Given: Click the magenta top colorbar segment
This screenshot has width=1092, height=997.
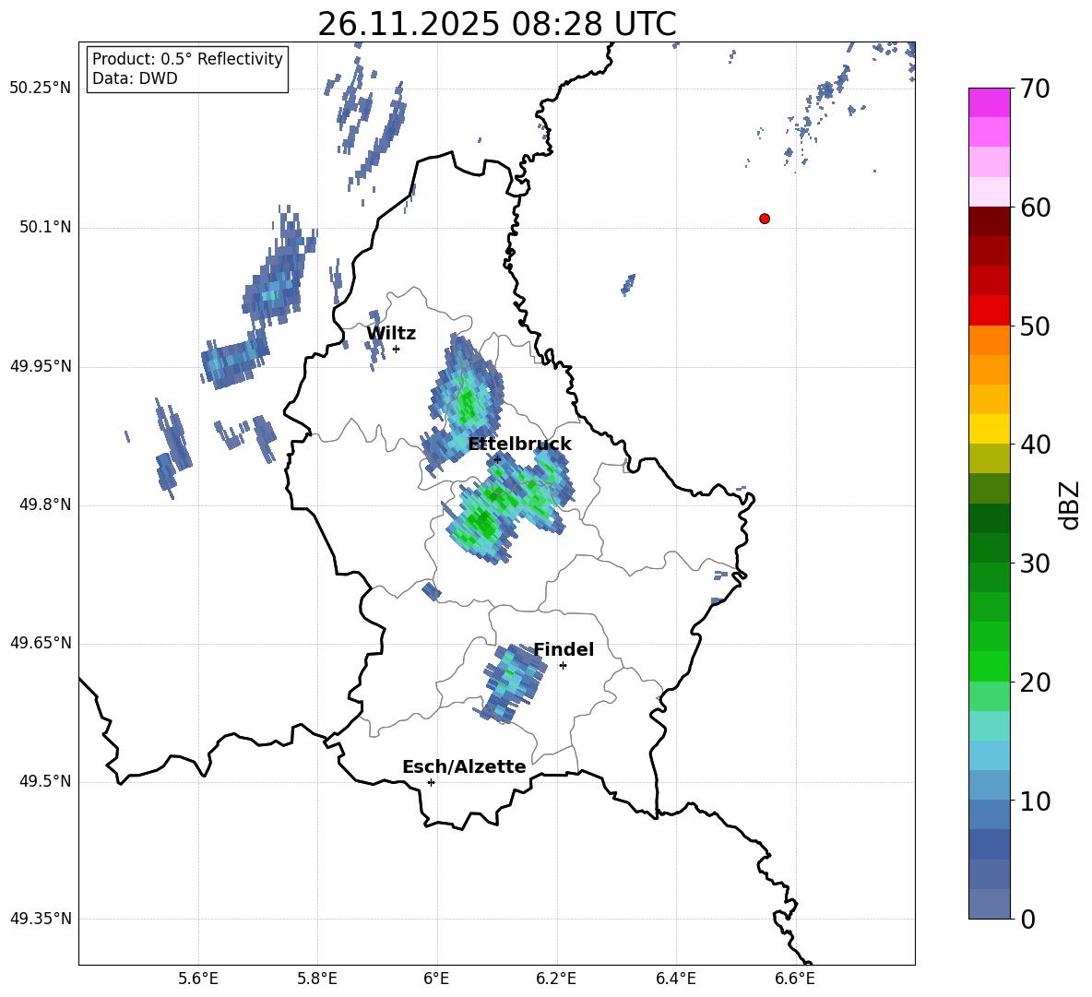Looking at the screenshot, I should tap(990, 102).
